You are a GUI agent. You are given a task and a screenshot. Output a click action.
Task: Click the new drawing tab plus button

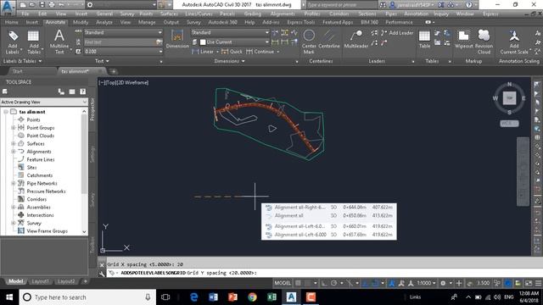(113, 71)
